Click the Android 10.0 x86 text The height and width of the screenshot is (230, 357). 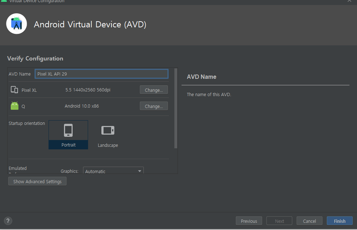82,106
